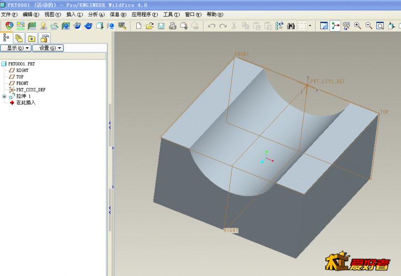Click the Cut scissors icon
The image size is (401, 276).
tap(234, 26)
